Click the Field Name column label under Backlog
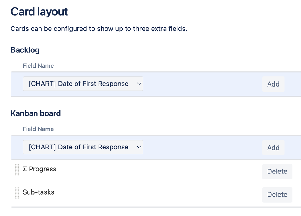Viewport: 301px width, 216px height. pos(38,65)
